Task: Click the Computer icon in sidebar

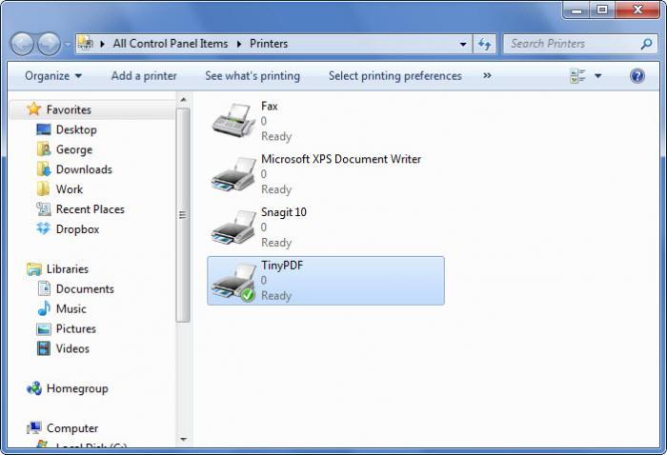Action: pyautogui.click(x=34, y=427)
